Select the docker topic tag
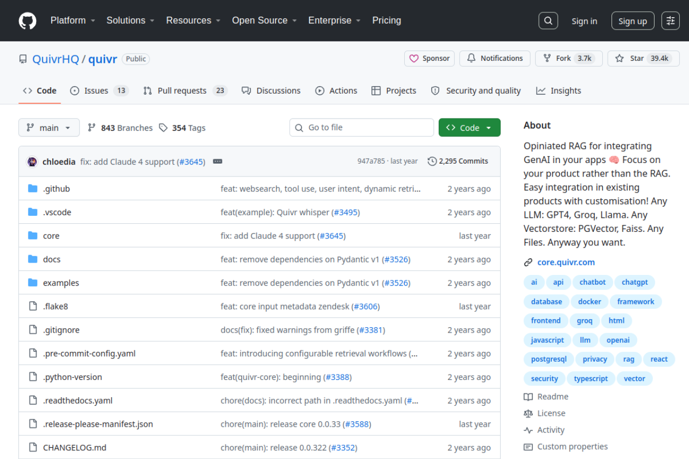Screen dimensions: 689x459 point(589,302)
